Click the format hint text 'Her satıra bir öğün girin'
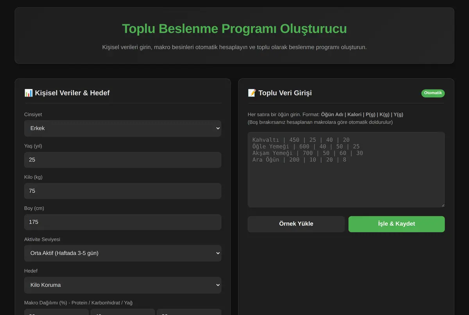 pyautogui.click(x=274, y=115)
